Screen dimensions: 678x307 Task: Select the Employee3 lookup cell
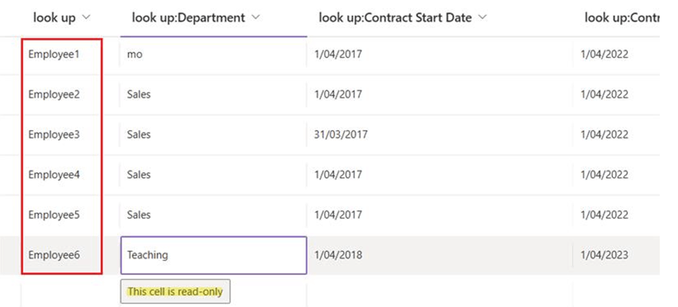tap(54, 135)
